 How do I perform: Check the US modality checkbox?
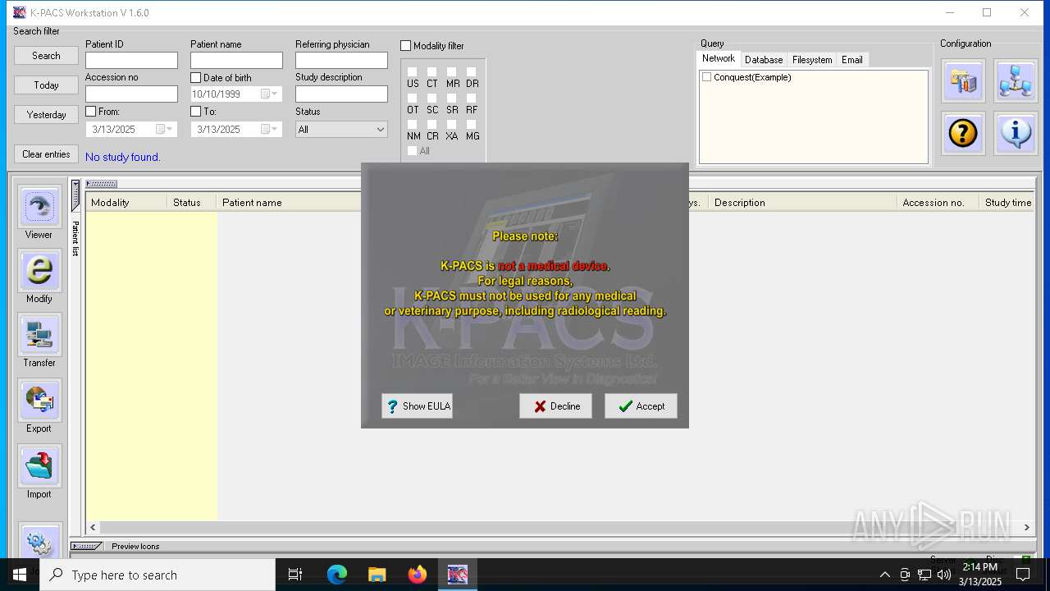coord(412,72)
